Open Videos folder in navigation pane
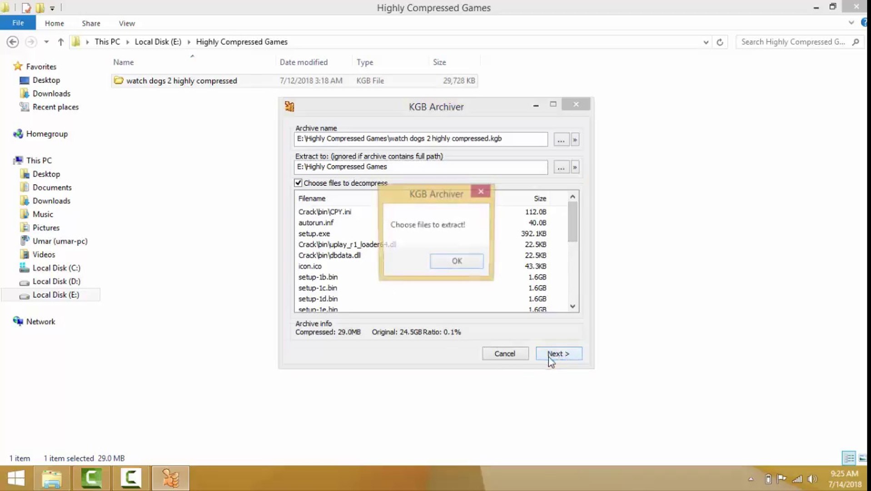This screenshot has height=491, width=871. 44,255
